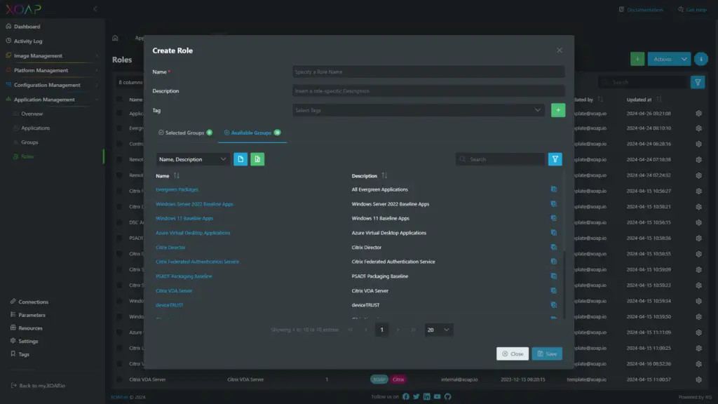Switch to the Selected Groups tab

point(185,133)
